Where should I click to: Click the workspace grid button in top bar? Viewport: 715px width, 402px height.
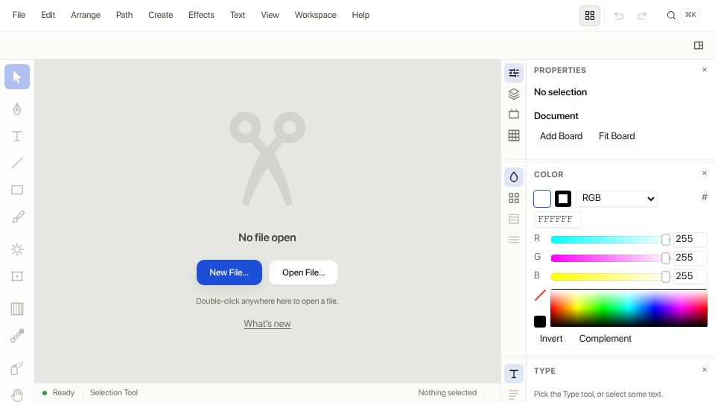coord(590,16)
